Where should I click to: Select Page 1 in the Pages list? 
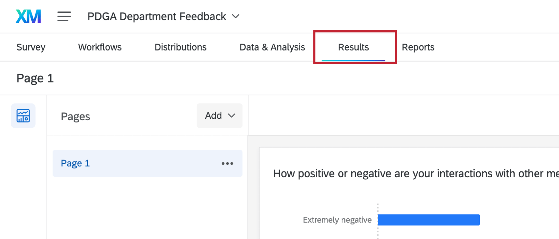(75, 163)
